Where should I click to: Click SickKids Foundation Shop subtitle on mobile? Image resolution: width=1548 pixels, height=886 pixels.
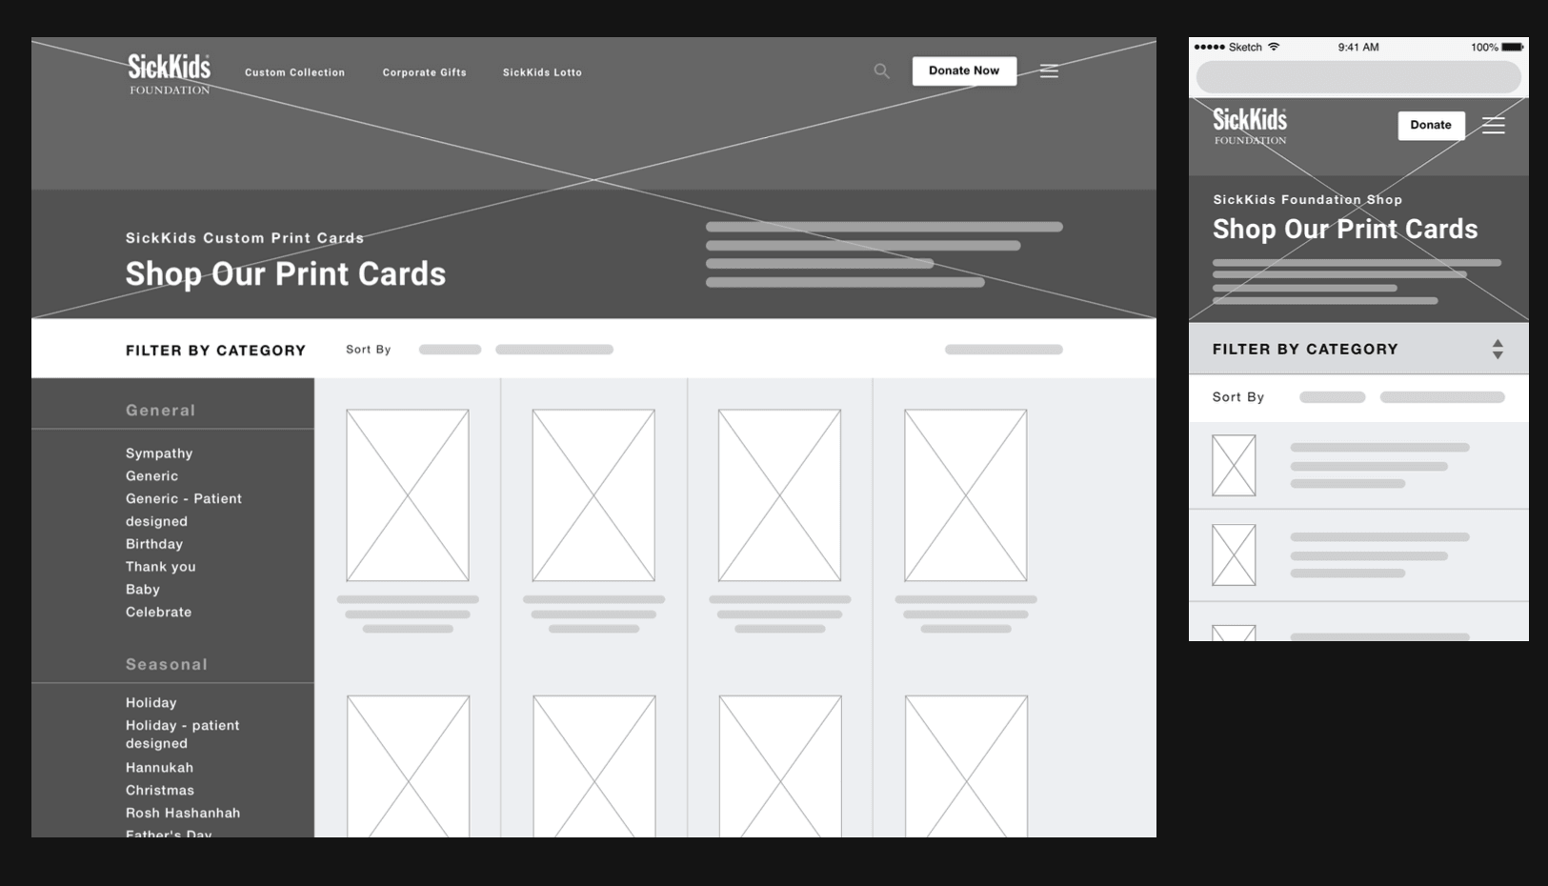(1308, 200)
